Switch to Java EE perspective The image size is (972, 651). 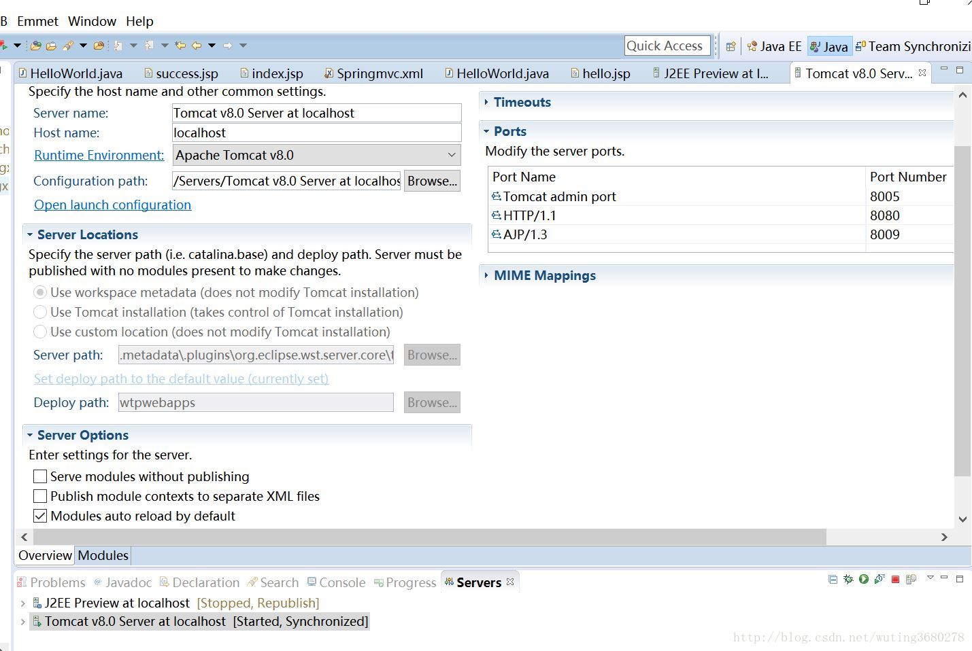pyautogui.click(x=774, y=46)
